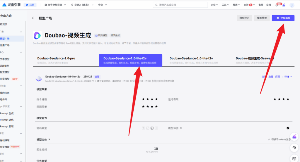Screen dimensions: 300x162
Task: Open the support headset floating icon
Action: (x=294, y=148)
